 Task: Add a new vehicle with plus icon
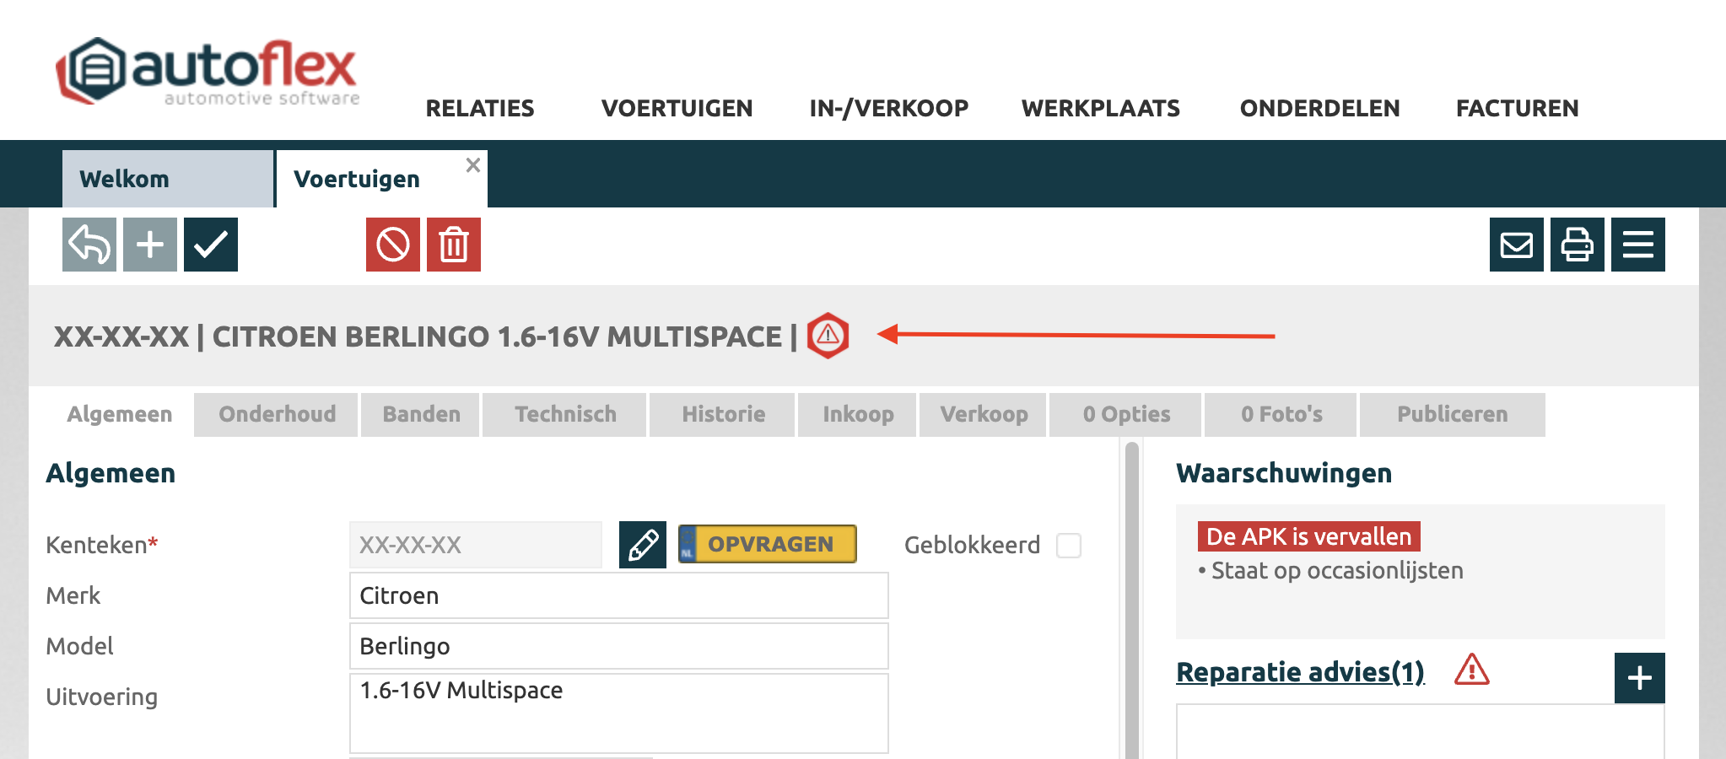tap(150, 245)
